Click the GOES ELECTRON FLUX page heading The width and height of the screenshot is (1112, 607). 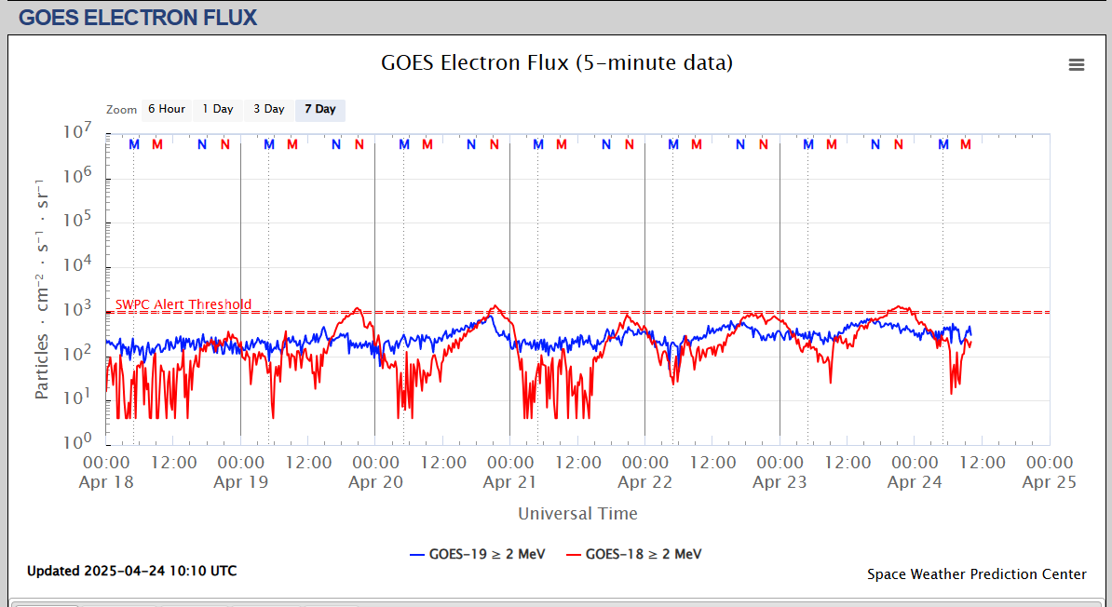tap(138, 17)
